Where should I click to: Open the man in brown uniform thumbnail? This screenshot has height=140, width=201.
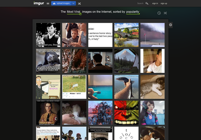click(48, 113)
